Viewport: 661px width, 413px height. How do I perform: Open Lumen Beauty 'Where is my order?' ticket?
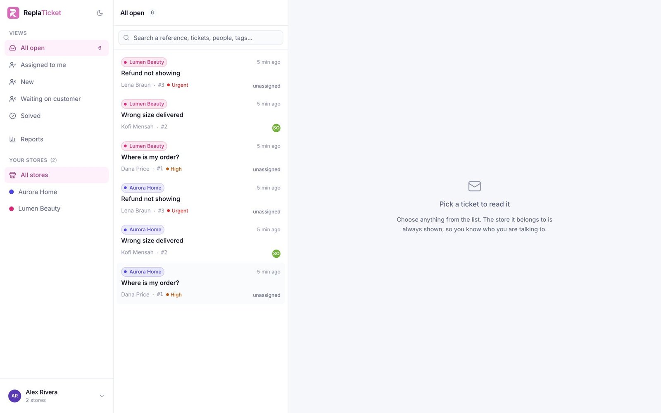point(201,158)
